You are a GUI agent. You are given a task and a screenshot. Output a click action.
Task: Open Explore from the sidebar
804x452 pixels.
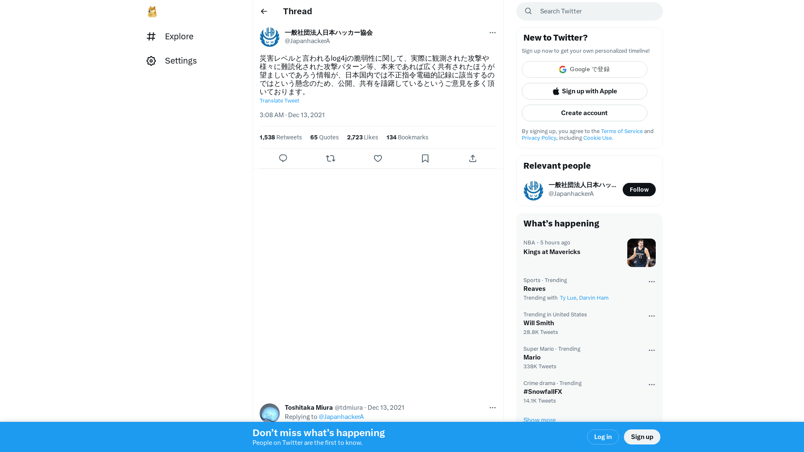click(170, 36)
